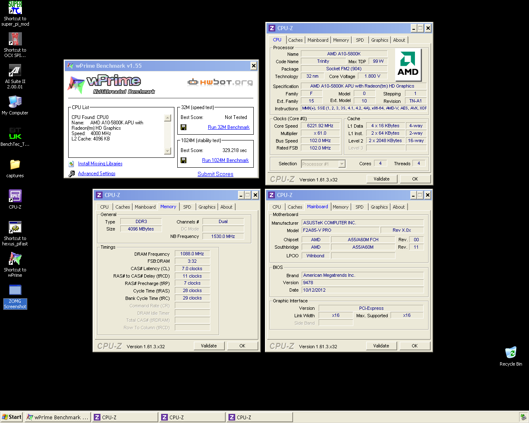The image size is (529, 423).
Task: Click the CAS# Latency value 7.0 clocks
Action: click(x=192, y=269)
